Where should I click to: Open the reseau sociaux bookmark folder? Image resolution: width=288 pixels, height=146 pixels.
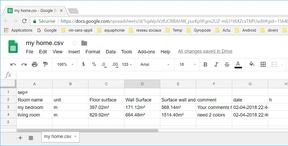tap(145, 30)
